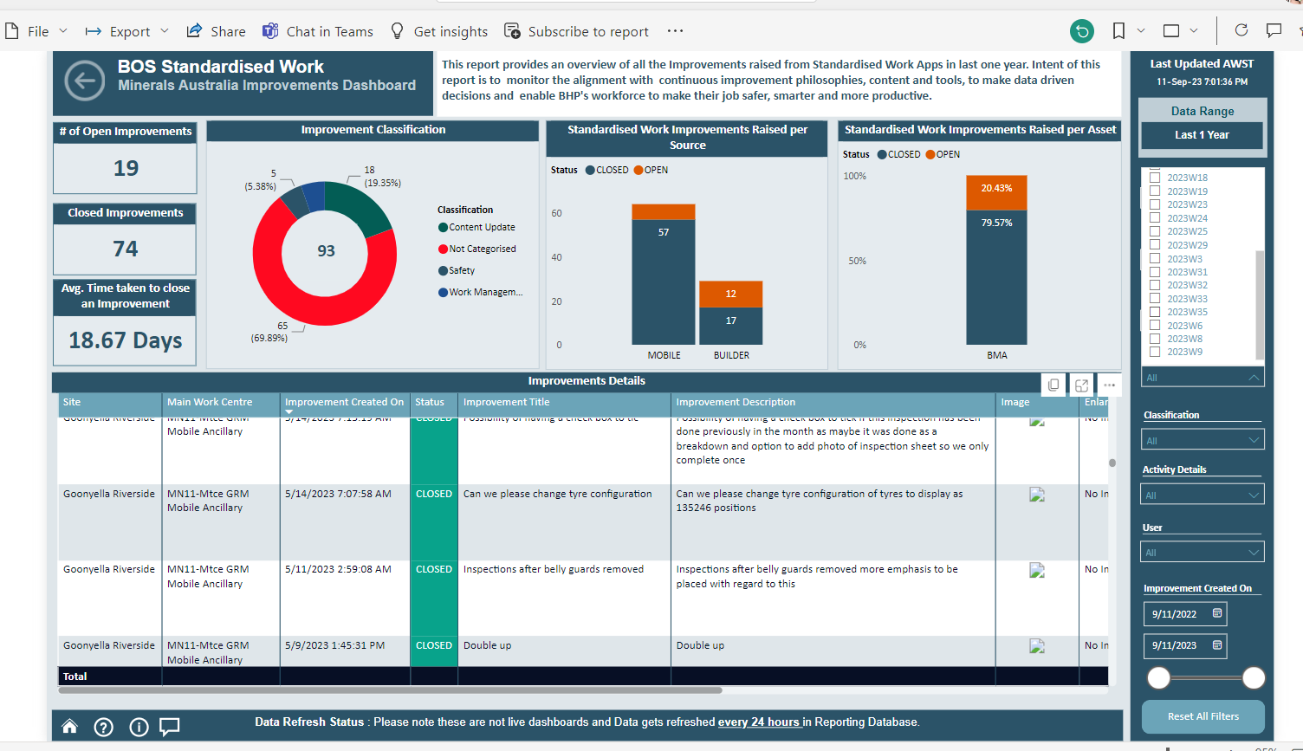
Task: Open the calendar picker for 9/11/2022
Action: (1217, 613)
